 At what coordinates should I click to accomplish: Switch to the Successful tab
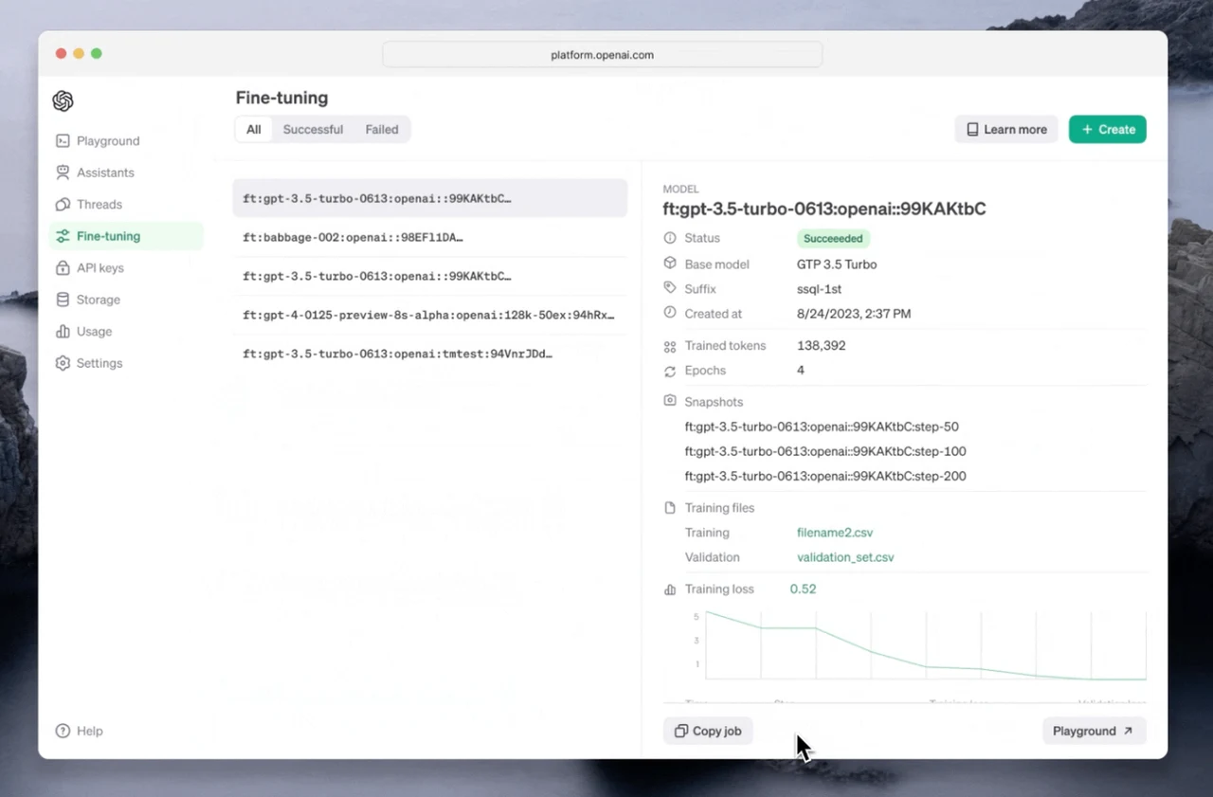tap(313, 129)
